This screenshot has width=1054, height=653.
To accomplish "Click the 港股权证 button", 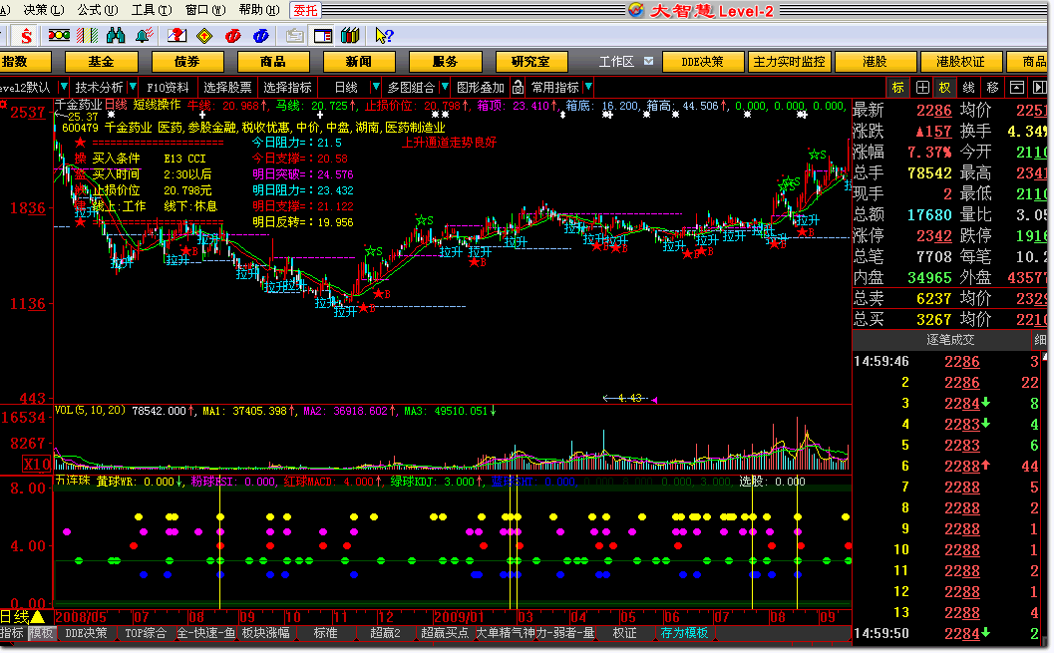I will 960,62.
